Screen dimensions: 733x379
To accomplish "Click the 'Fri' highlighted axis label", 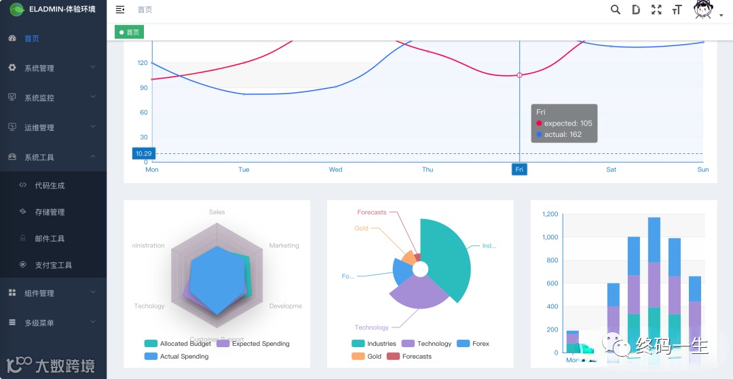I will tap(519, 169).
